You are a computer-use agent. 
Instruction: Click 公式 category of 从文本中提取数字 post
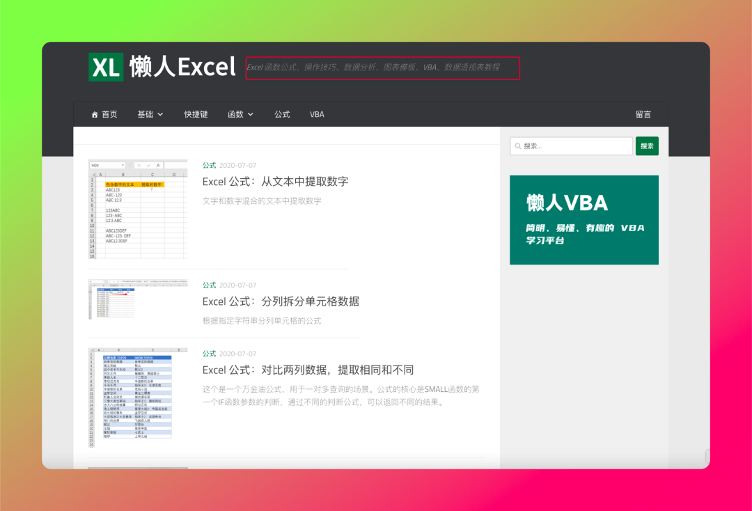(x=209, y=166)
